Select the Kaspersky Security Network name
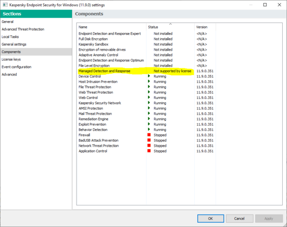 [100, 103]
